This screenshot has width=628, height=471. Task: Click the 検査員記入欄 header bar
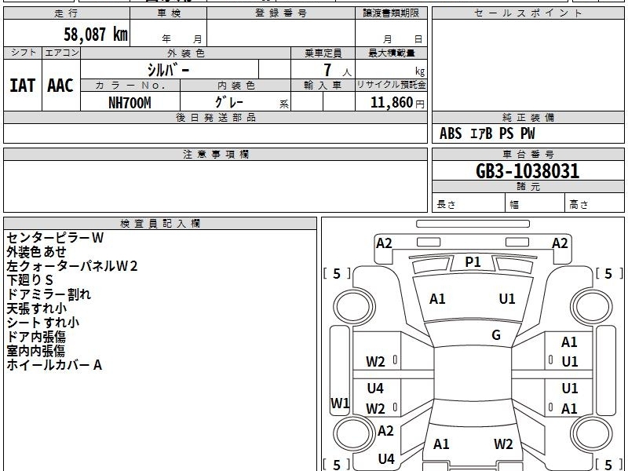click(x=160, y=224)
